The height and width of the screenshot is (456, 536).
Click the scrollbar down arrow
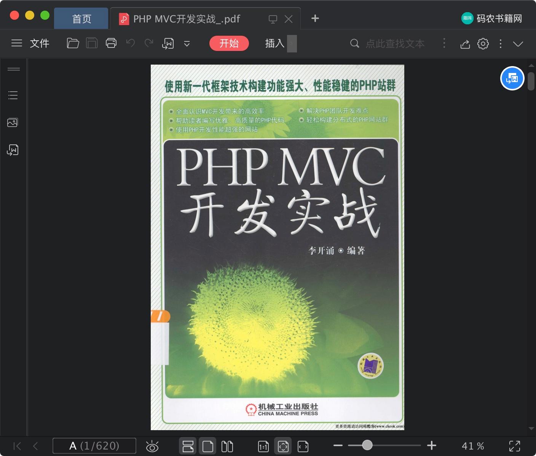(x=531, y=429)
